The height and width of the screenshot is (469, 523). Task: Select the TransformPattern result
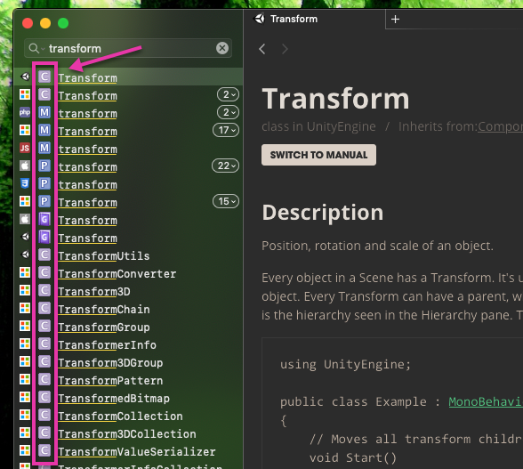(x=110, y=381)
